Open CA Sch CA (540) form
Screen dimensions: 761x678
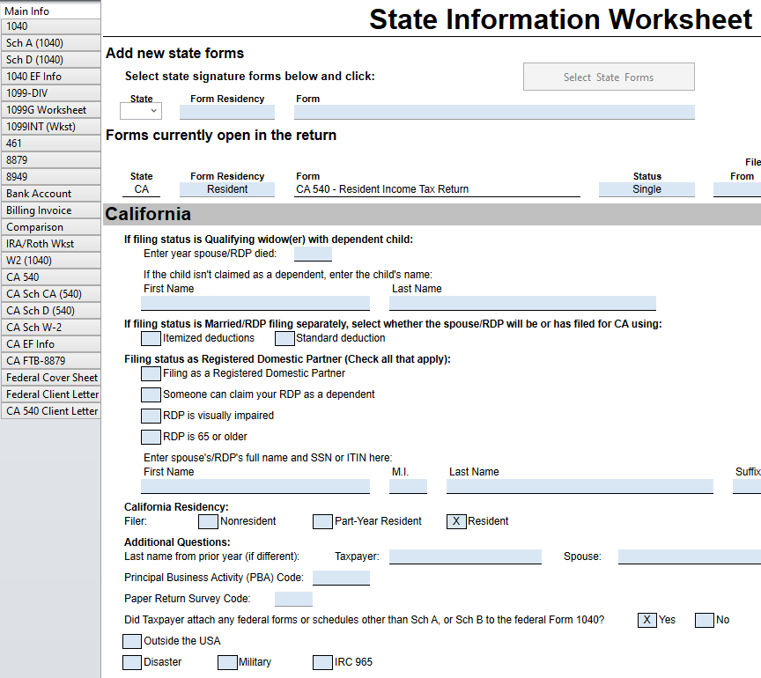tap(50, 294)
